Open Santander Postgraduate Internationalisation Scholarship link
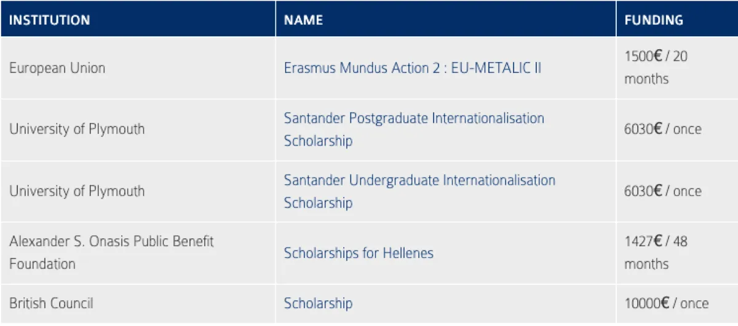 (x=414, y=129)
